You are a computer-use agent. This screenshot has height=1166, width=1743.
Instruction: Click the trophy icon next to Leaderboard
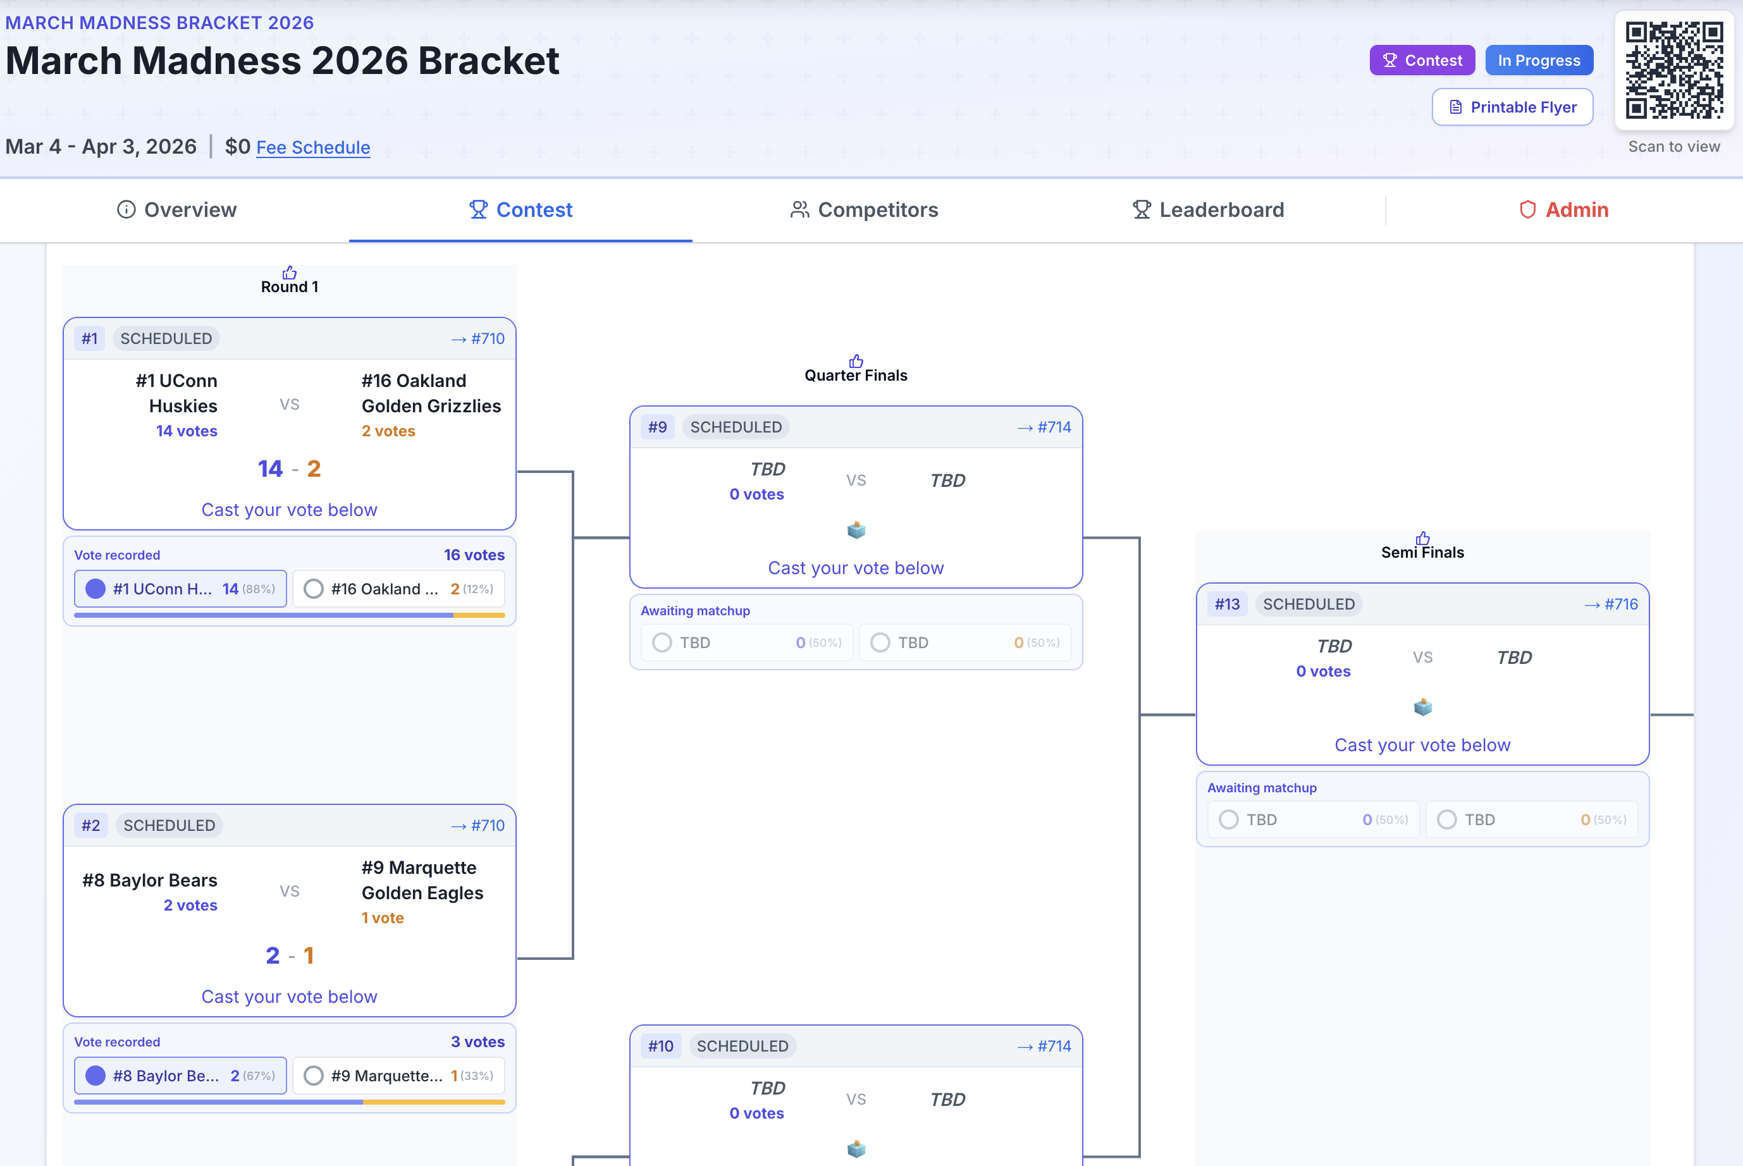[1142, 210]
